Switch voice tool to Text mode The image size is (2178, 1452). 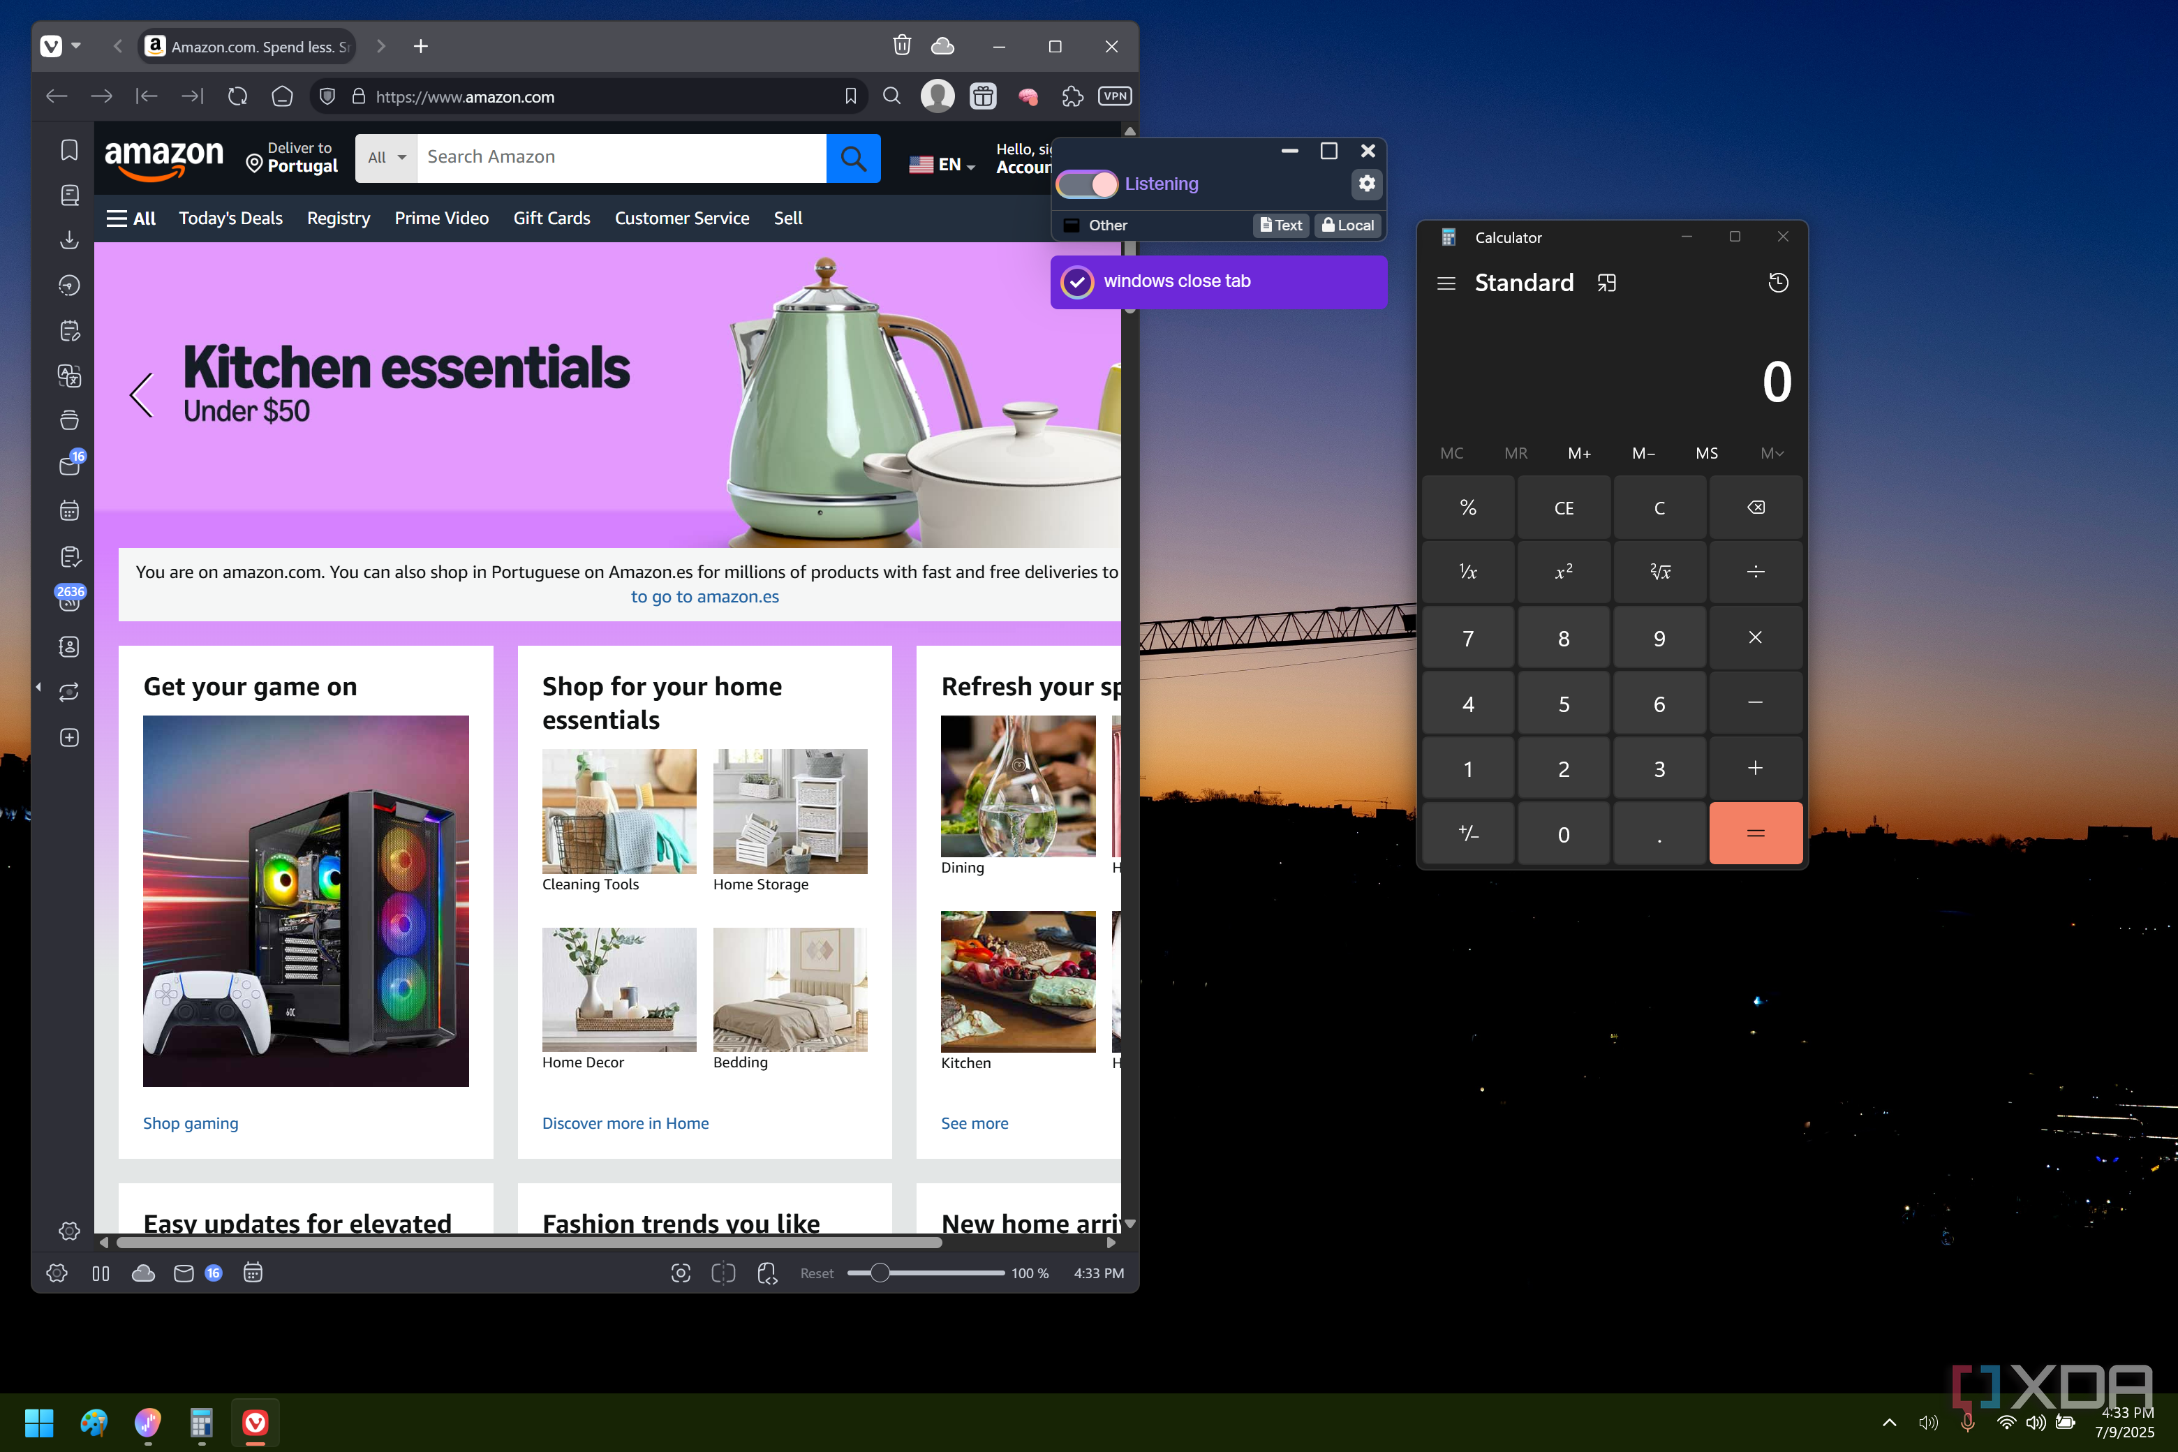click(x=1281, y=225)
